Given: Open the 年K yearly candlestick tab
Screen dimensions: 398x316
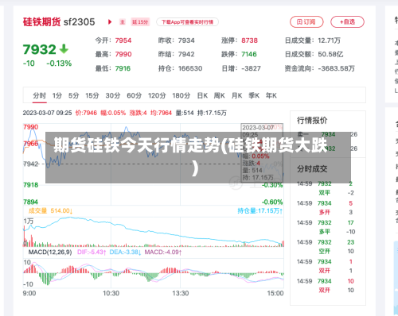Looking at the screenshot, I should (x=271, y=95).
